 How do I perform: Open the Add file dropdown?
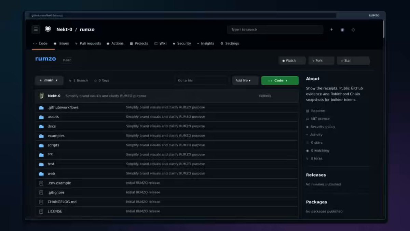click(245, 80)
